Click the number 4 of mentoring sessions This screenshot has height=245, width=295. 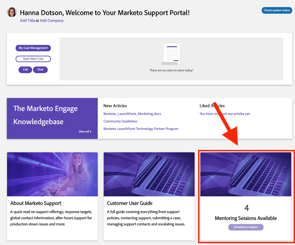coord(247,208)
